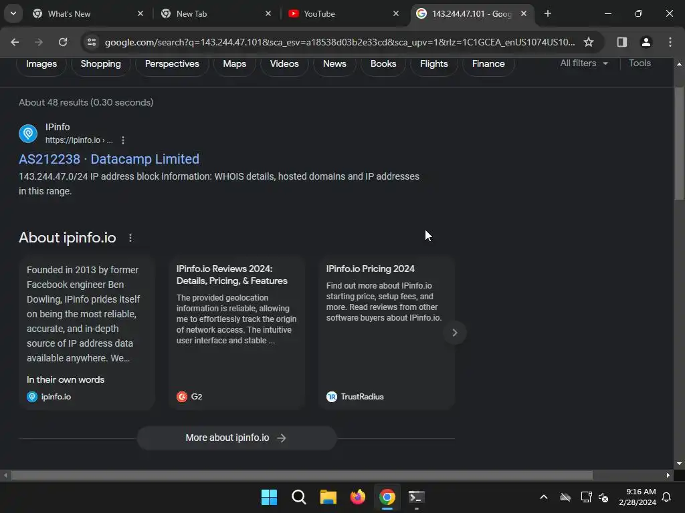
Task: Click More about ipinfo.io button
Action: pos(236,438)
